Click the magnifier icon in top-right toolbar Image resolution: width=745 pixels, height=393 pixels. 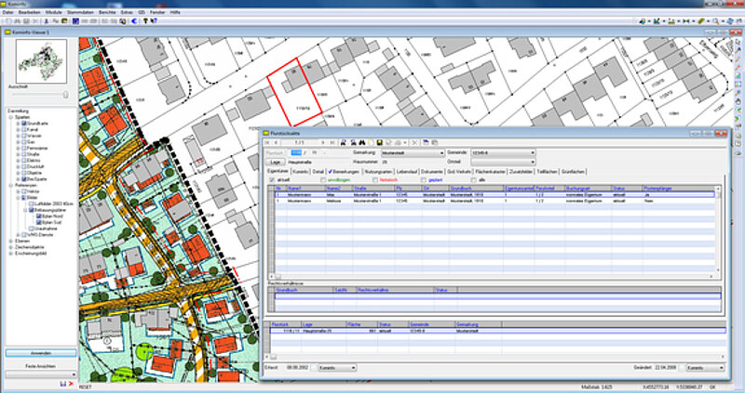pyautogui.click(x=715, y=21)
